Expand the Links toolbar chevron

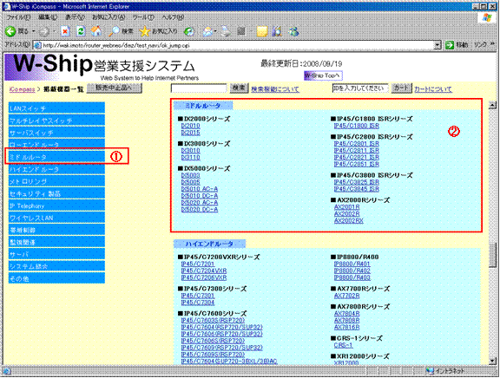pyautogui.click(x=492, y=44)
